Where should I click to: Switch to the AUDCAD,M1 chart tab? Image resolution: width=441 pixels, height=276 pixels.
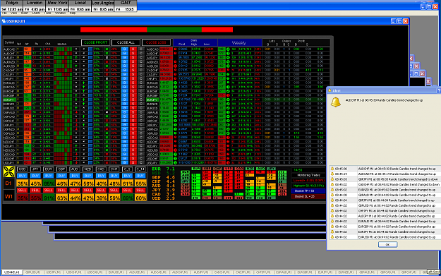pyautogui.click(x=158, y=272)
